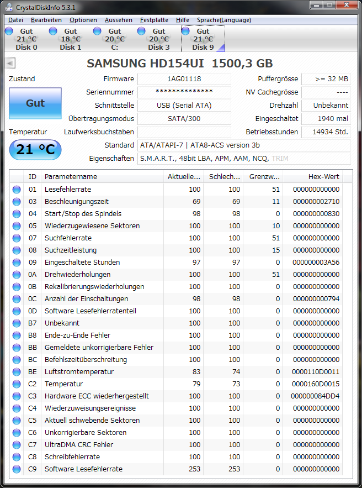Click the Aktuelle... column header
Screen dimensions: 362x488
coord(184,177)
